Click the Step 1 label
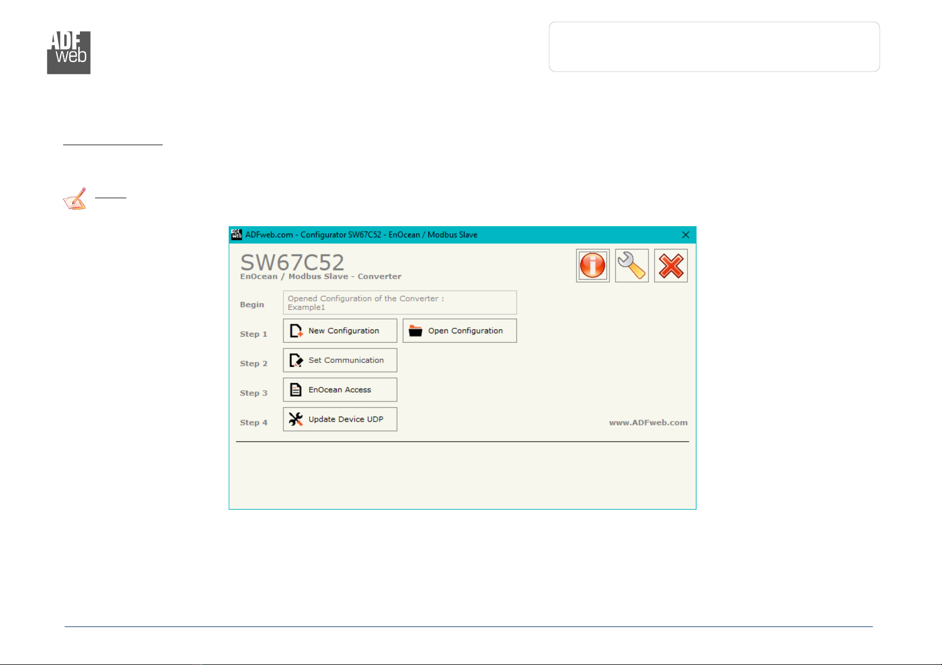This screenshot has width=942, height=665. pos(254,334)
